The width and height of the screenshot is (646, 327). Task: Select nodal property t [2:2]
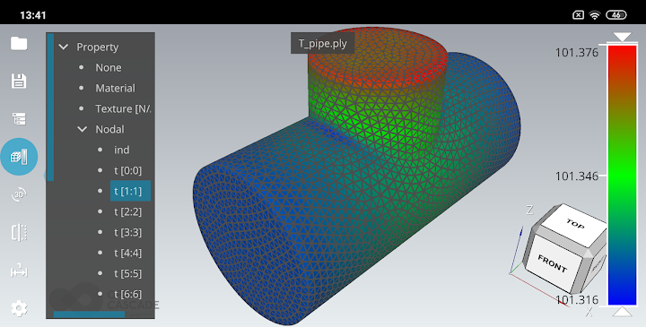pyautogui.click(x=127, y=211)
